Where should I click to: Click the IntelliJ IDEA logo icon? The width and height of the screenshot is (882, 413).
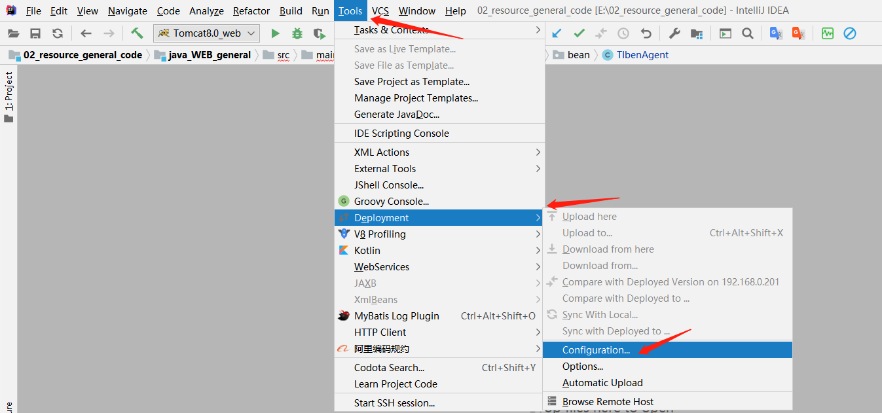coord(11,10)
